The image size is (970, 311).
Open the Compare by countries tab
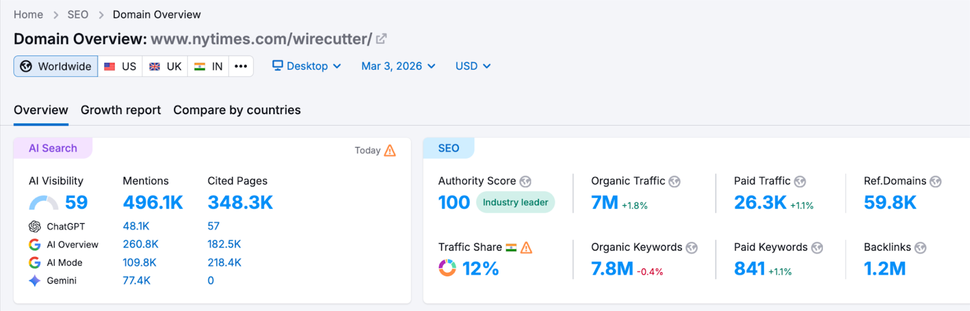[236, 110]
